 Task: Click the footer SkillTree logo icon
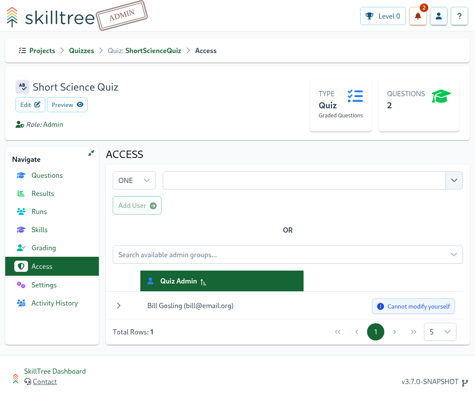(x=16, y=379)
